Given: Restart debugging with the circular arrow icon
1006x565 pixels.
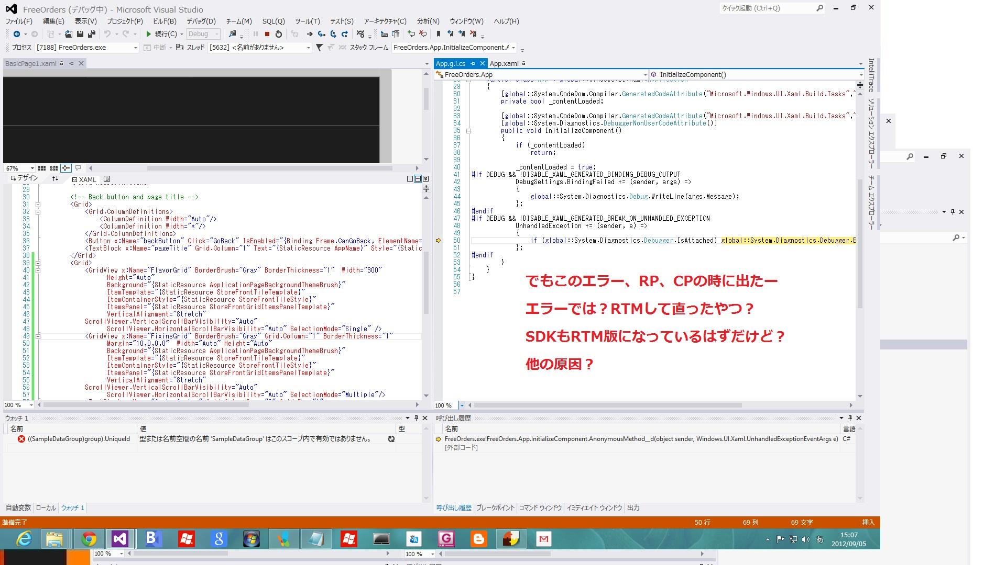Looking at the screenshot, I should click(279, 34).
